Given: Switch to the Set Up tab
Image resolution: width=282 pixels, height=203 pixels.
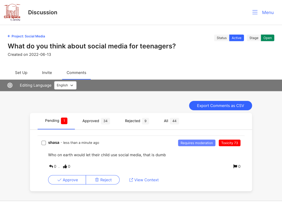Looking at the screenshot, I should tap(21, 73).
